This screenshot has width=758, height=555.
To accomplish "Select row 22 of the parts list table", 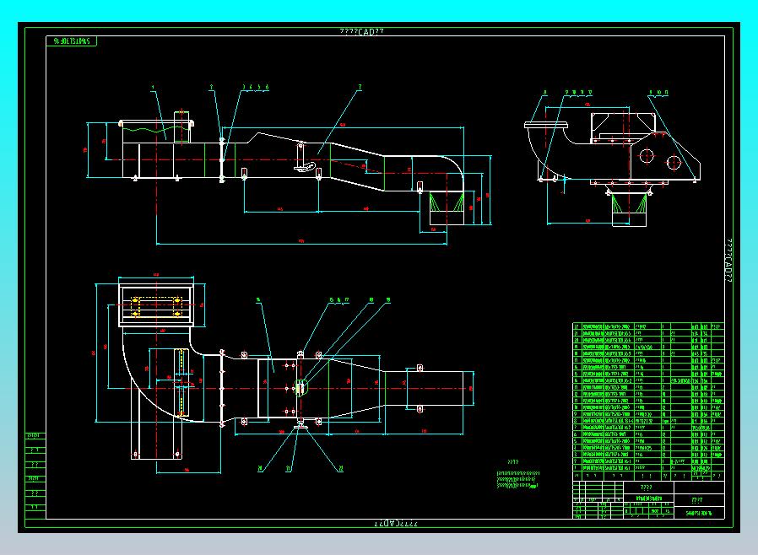I will [648, 326].
